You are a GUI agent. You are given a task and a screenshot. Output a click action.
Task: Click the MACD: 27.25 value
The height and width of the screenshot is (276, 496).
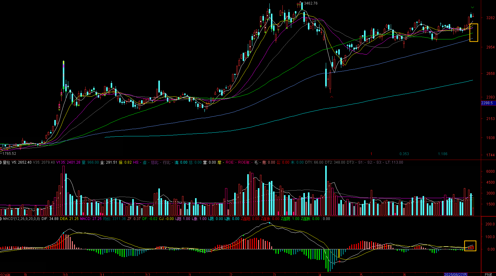(x=91, y=219)
